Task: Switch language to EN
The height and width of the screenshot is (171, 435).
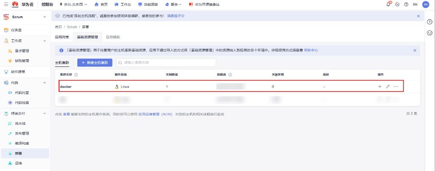Action: click(x=415, y=4)
